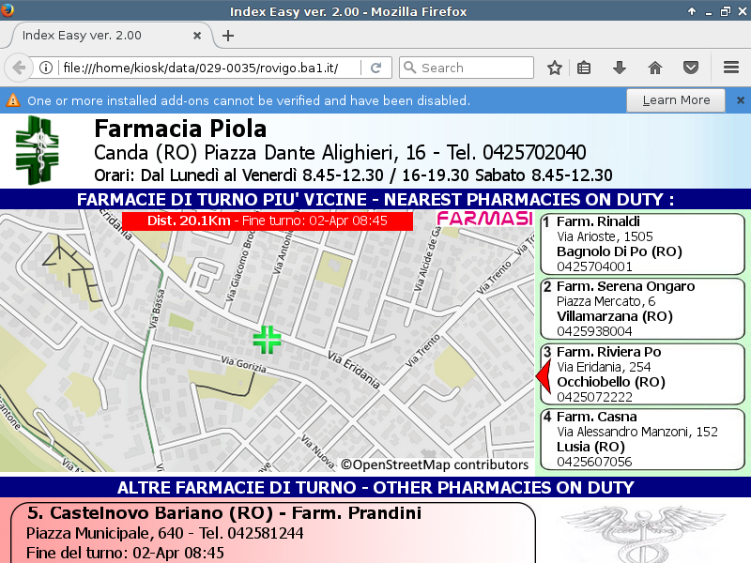This screenshot has width=751, height=563.
Task: Close the Index Easy tab
Action: pyautogui.click(x=197, y=36)
